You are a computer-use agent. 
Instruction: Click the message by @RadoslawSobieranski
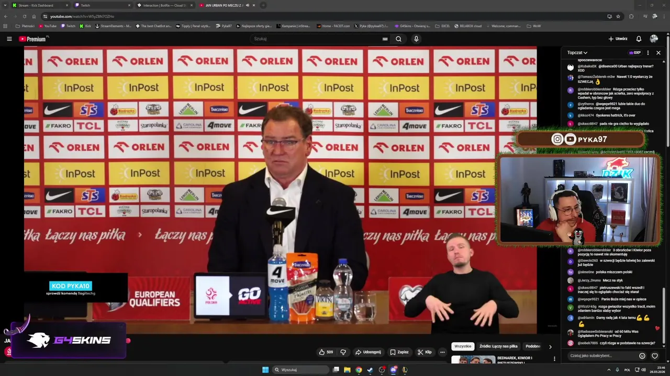click(610, 333)
